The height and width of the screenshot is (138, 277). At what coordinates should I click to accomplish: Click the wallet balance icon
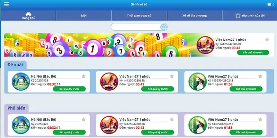(269, 4)
